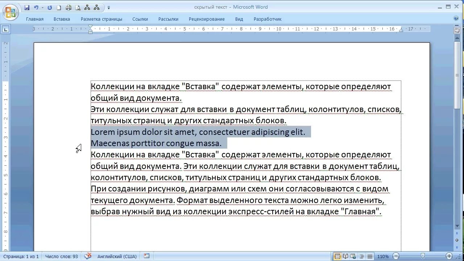
Task: Click the vertical scrollbar thumb
Action: coord(457,75)
